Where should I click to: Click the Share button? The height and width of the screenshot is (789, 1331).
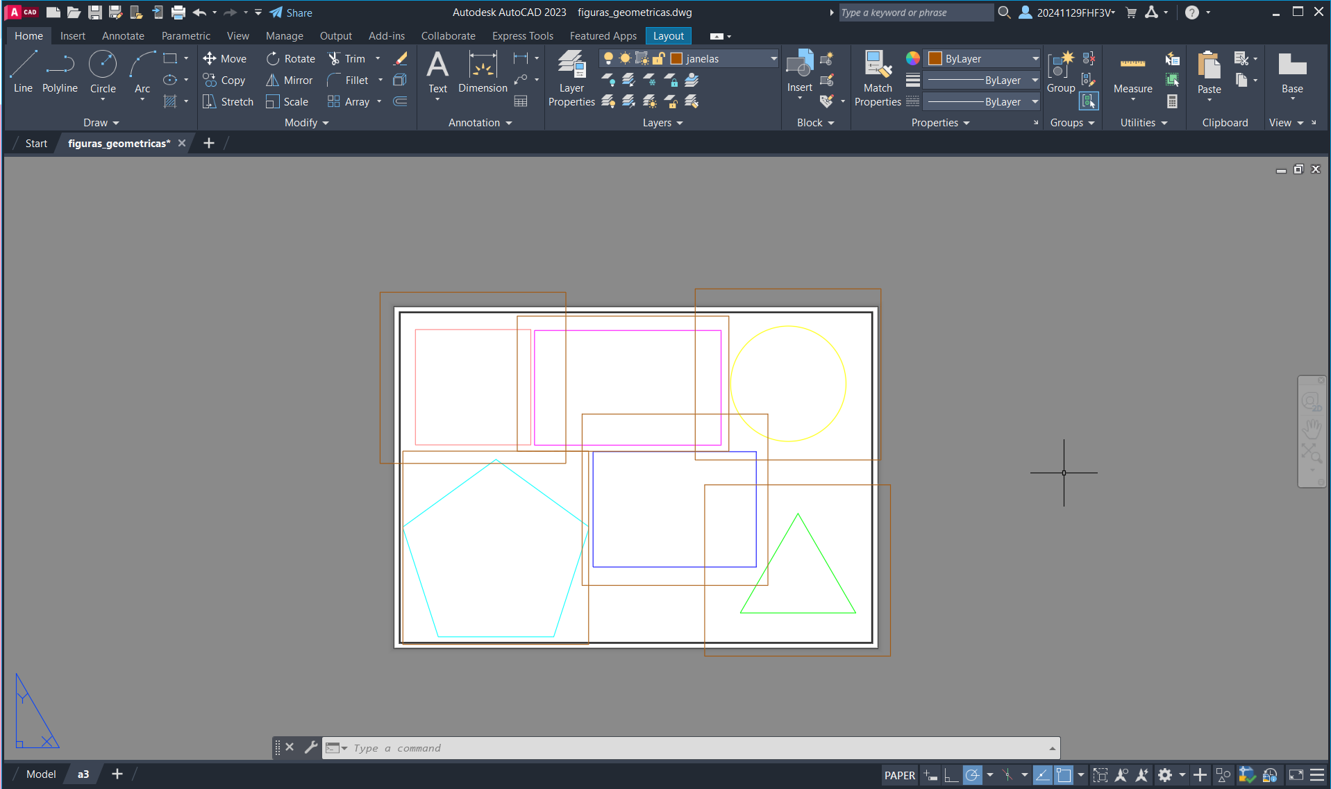coord(291,12)
